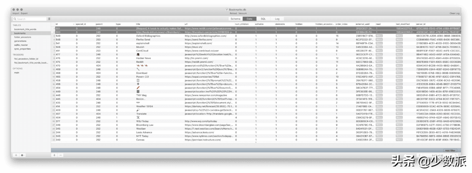Viewport: 472px width, 173px height.
Task: Click the wrench emoji title in row 469
Action: pos(138,69)
